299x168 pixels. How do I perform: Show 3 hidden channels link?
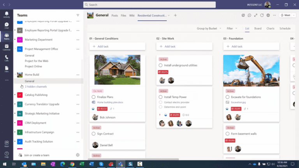36,86
